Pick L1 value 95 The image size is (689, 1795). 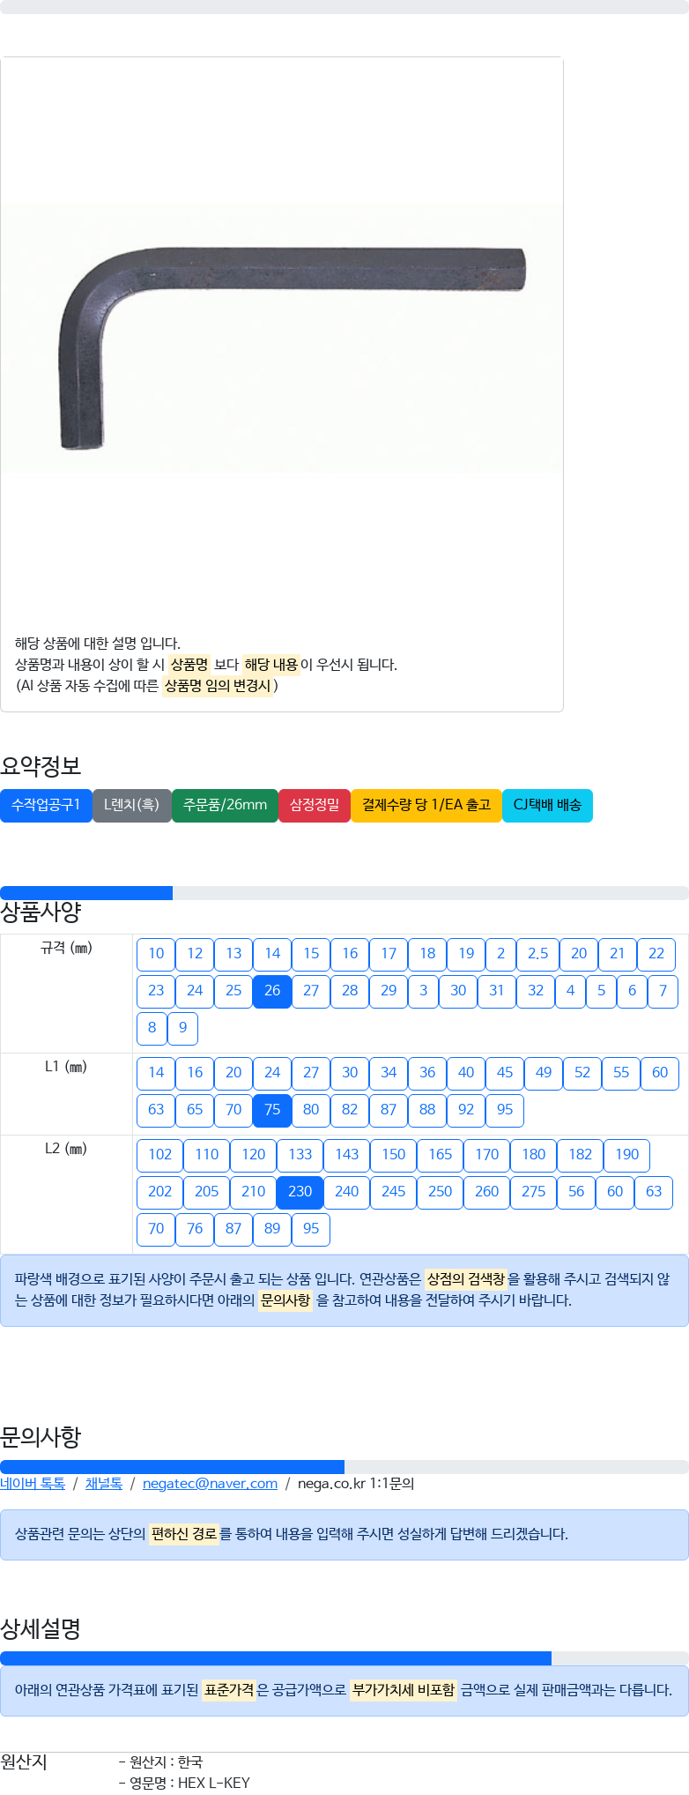pos(505,1110)
